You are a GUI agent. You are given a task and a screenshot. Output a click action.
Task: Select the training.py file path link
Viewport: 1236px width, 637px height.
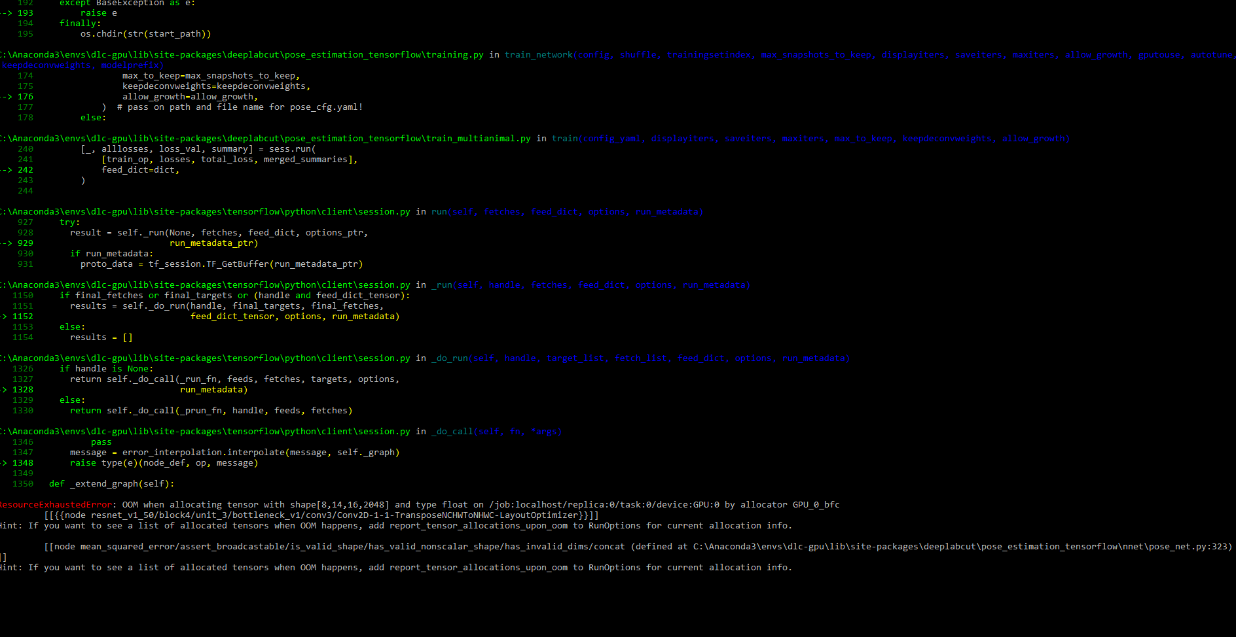tap(242, 54)
